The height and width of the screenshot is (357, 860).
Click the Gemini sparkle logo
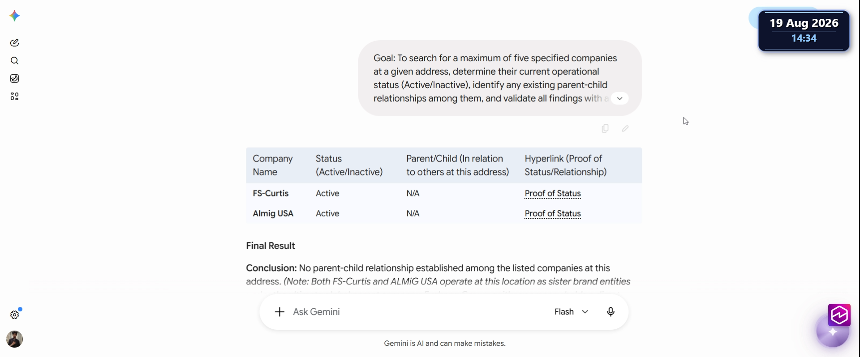14,16
